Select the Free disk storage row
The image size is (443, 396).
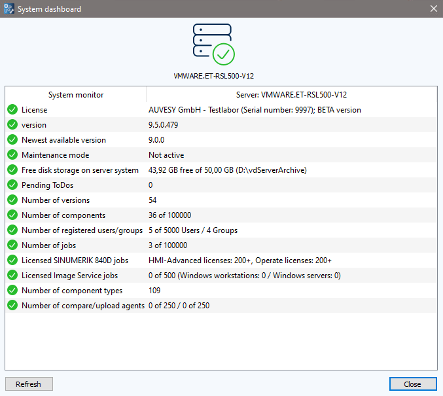80,170
